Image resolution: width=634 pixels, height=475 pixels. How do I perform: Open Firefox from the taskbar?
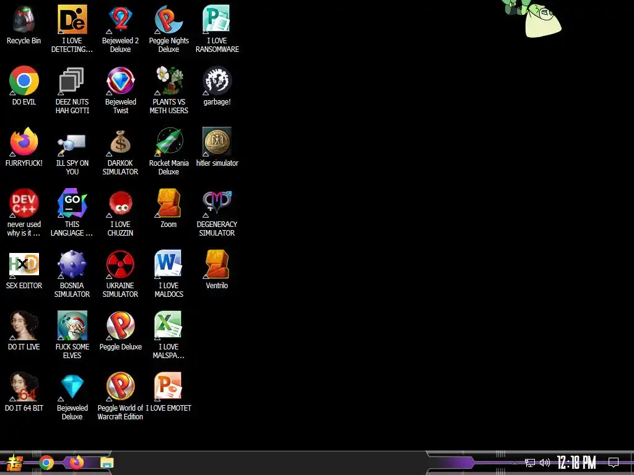pyautogui.click(x=76, y=463)
